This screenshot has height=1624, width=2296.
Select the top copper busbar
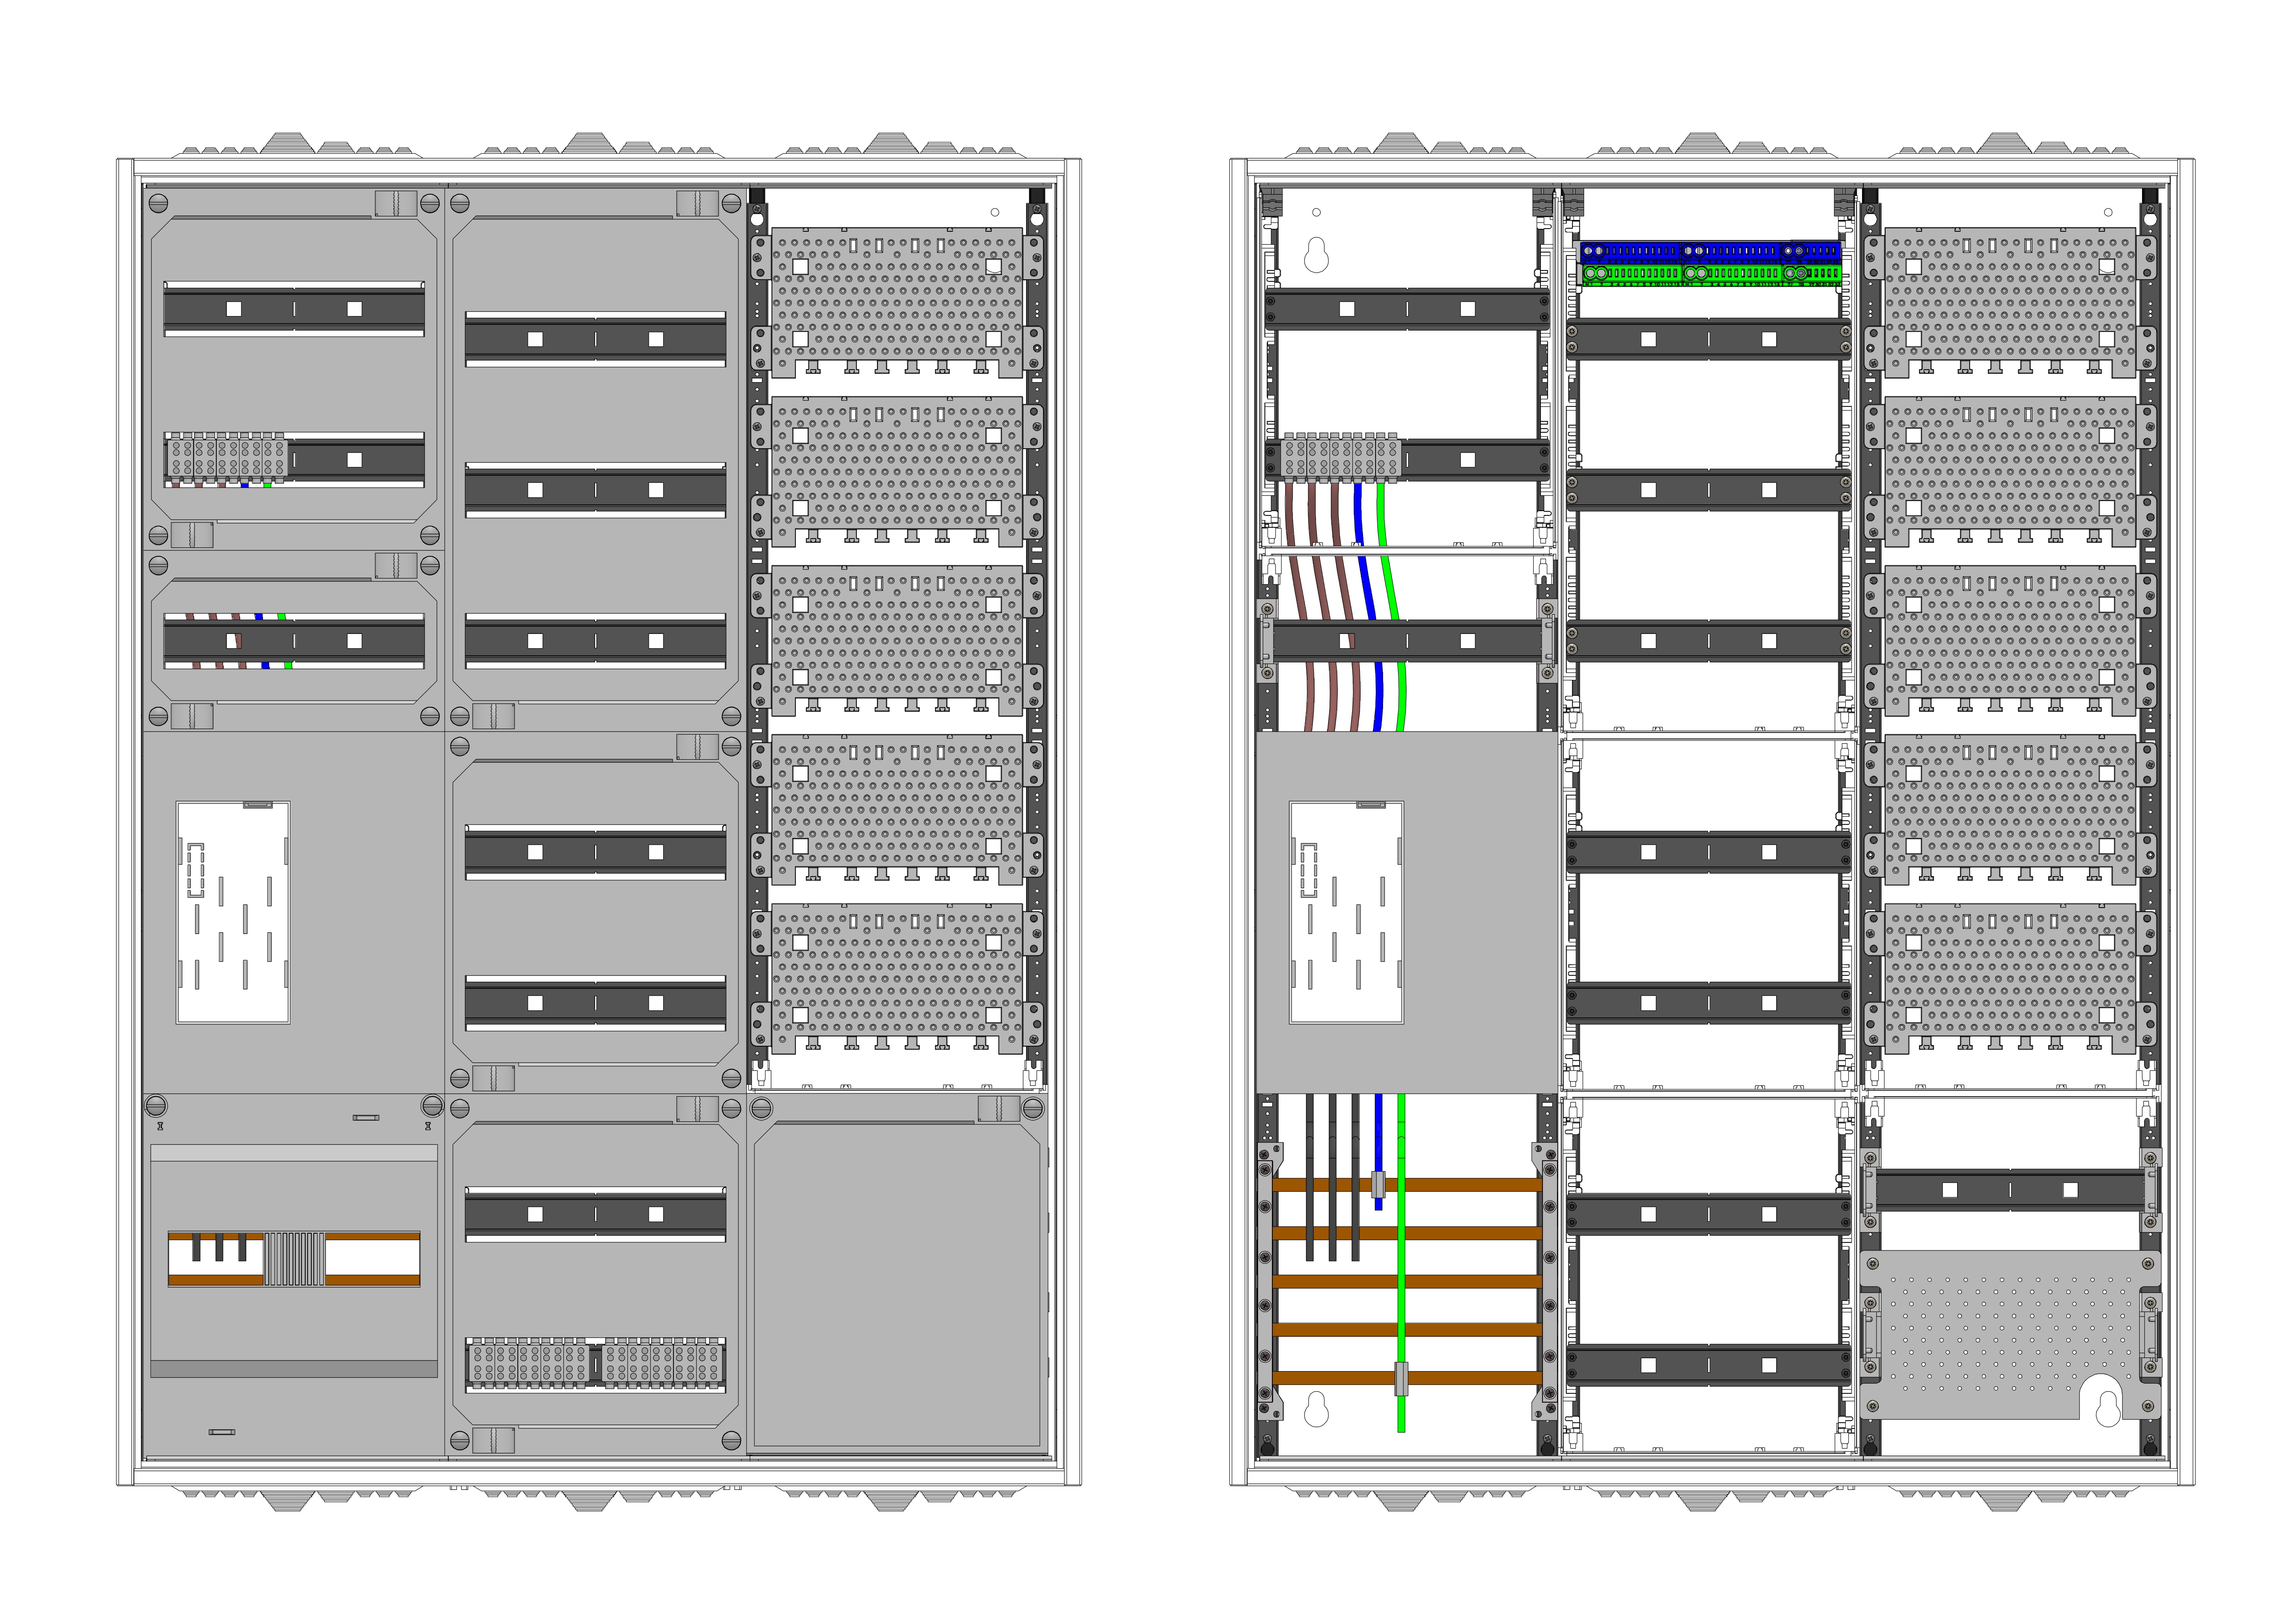coord(1460,1185)
